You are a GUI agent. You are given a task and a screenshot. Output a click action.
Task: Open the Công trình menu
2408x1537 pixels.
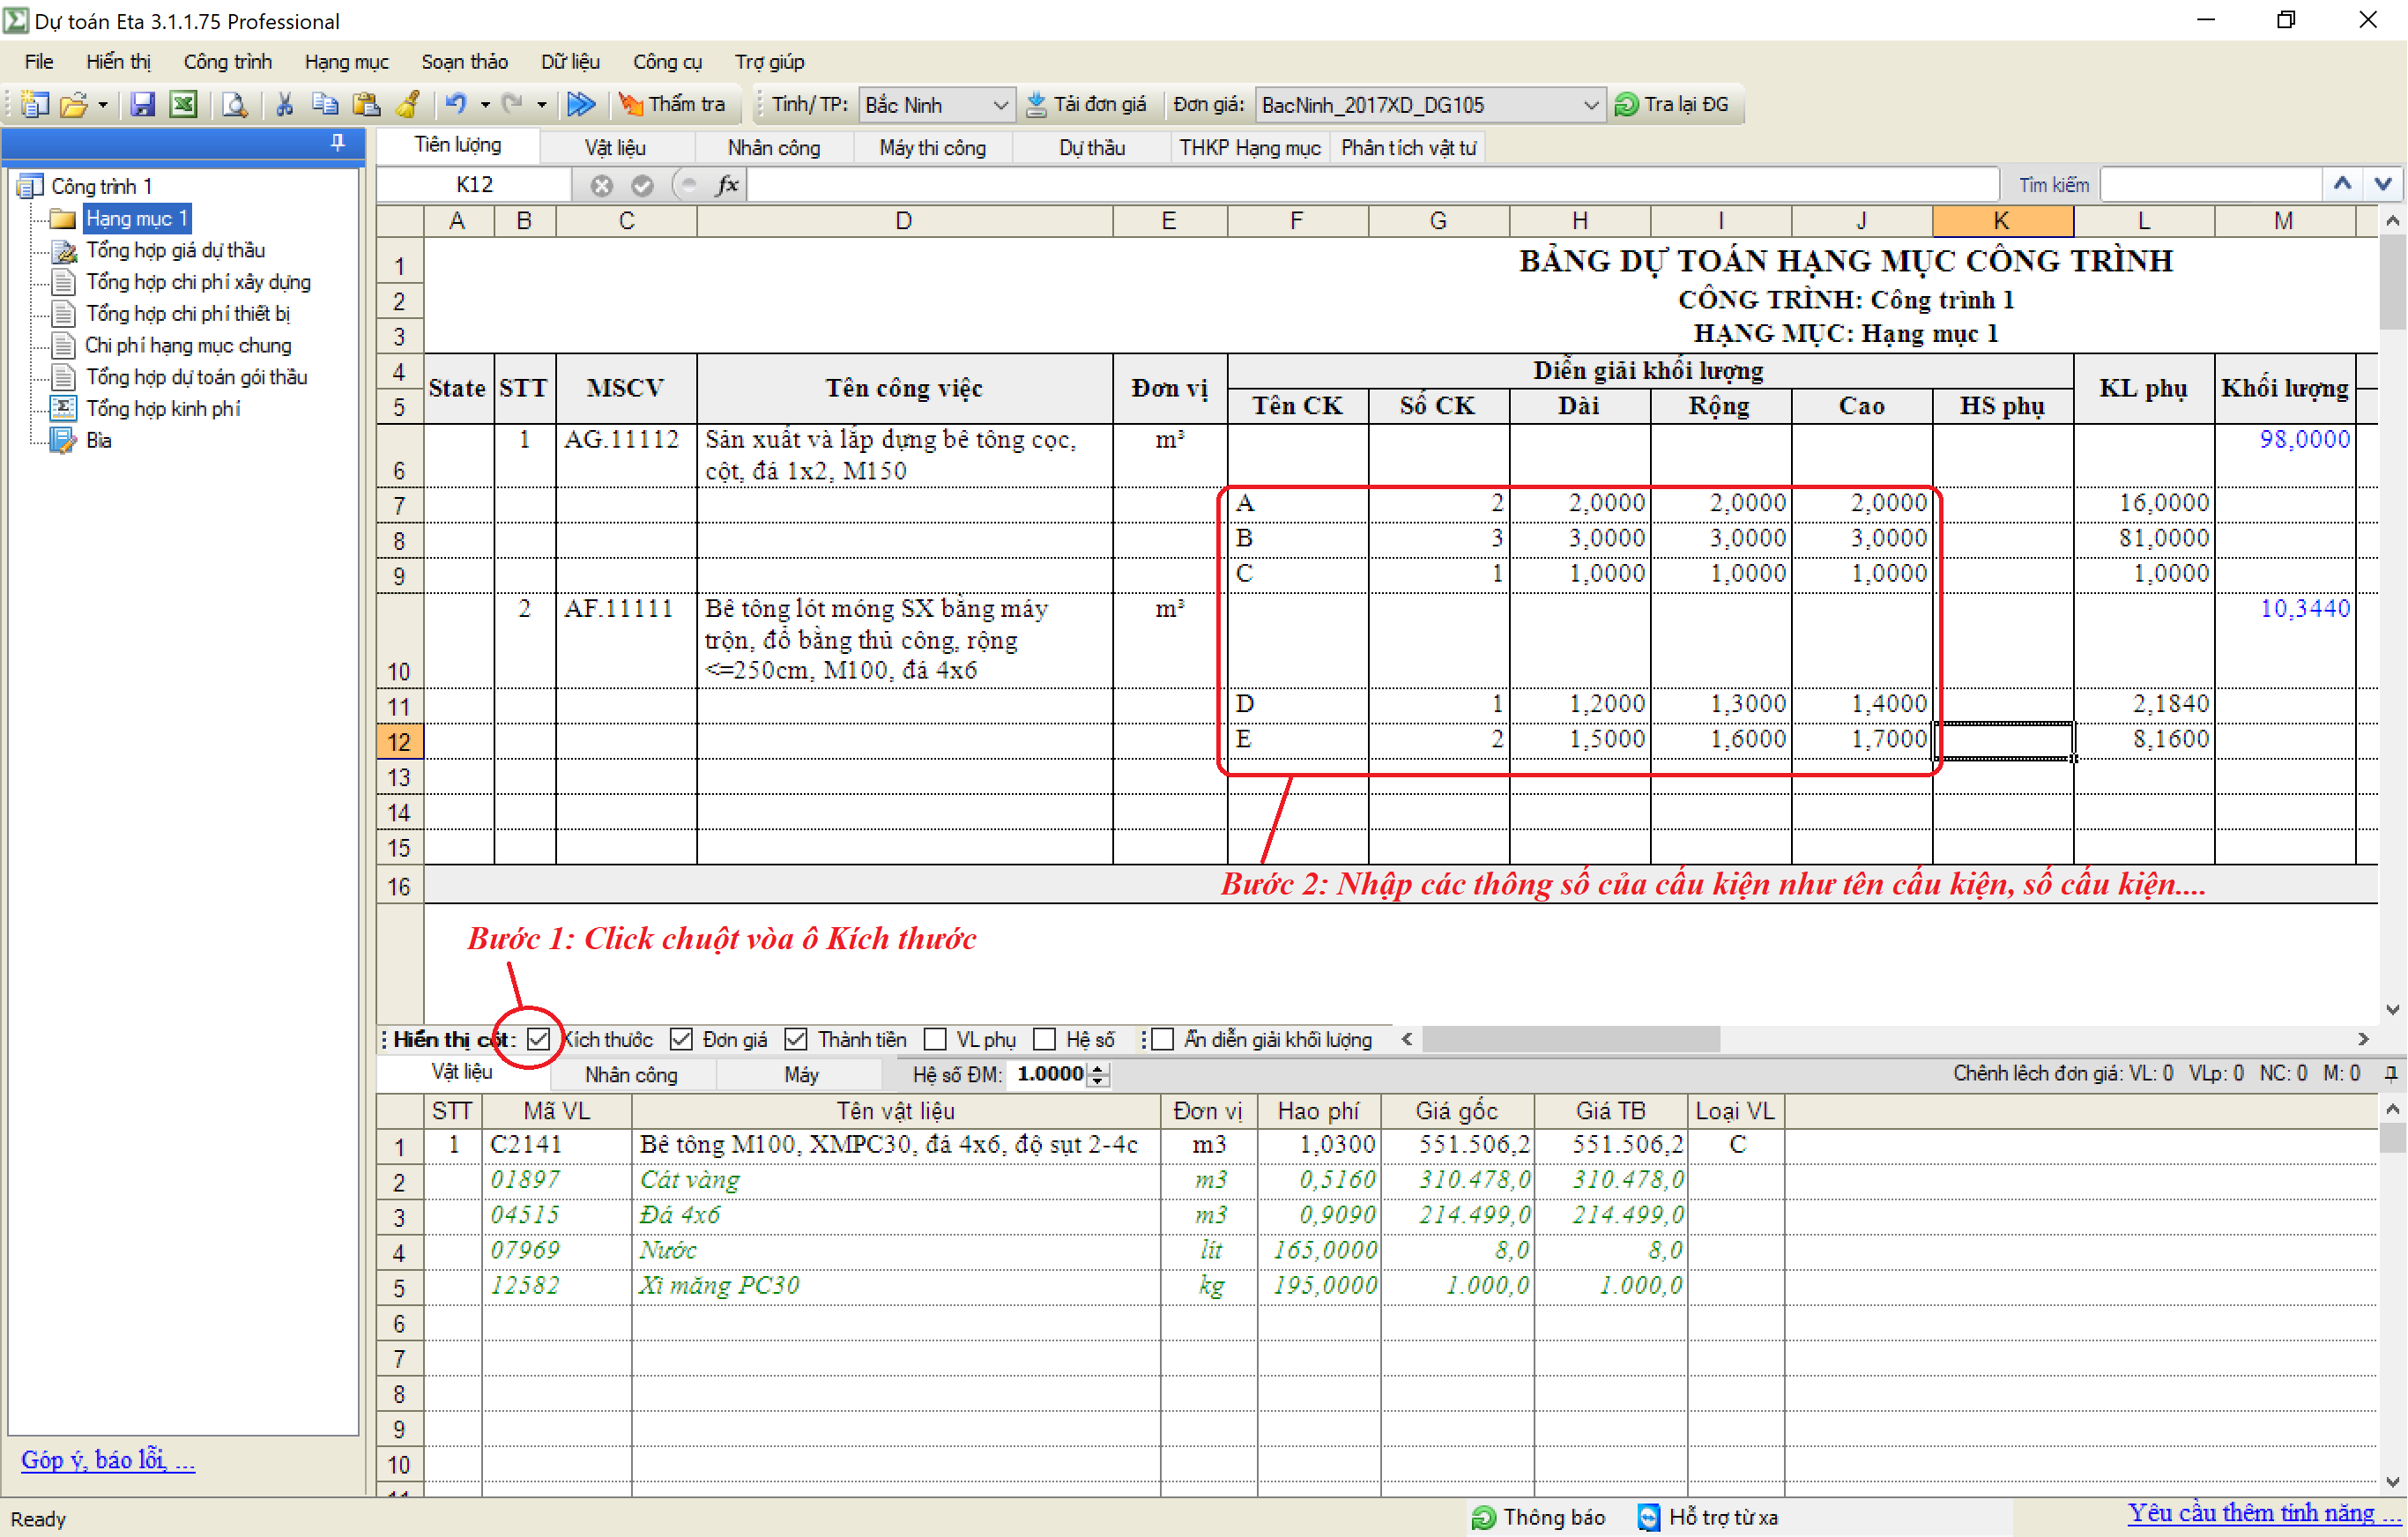[227, 62]
